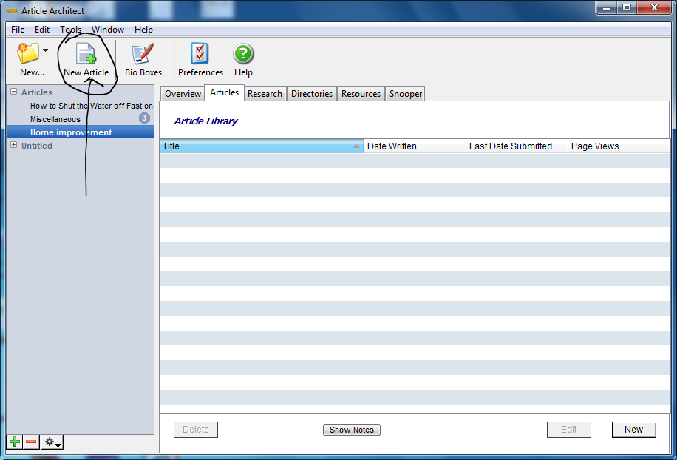Minimize the Article Architect window
The image size is (677, 460).
click(x=607, y=8)
